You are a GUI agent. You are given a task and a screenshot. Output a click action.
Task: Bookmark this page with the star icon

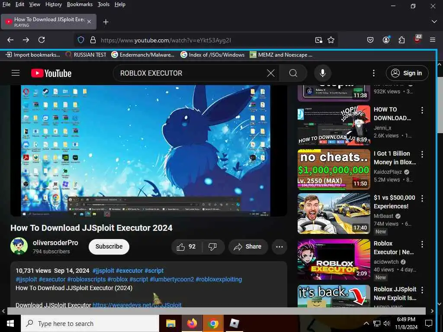331,40
